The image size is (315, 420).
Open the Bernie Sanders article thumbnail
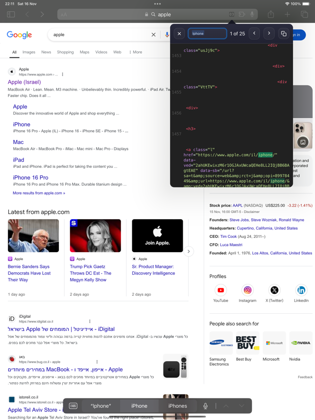[33, 236]
